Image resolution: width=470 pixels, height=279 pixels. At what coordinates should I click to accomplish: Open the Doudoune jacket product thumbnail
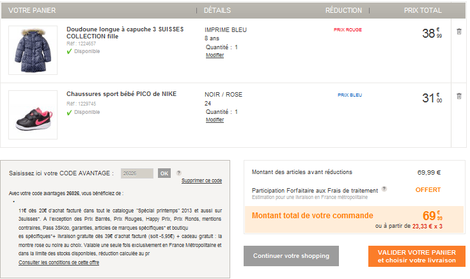click(x=33, y=50)
